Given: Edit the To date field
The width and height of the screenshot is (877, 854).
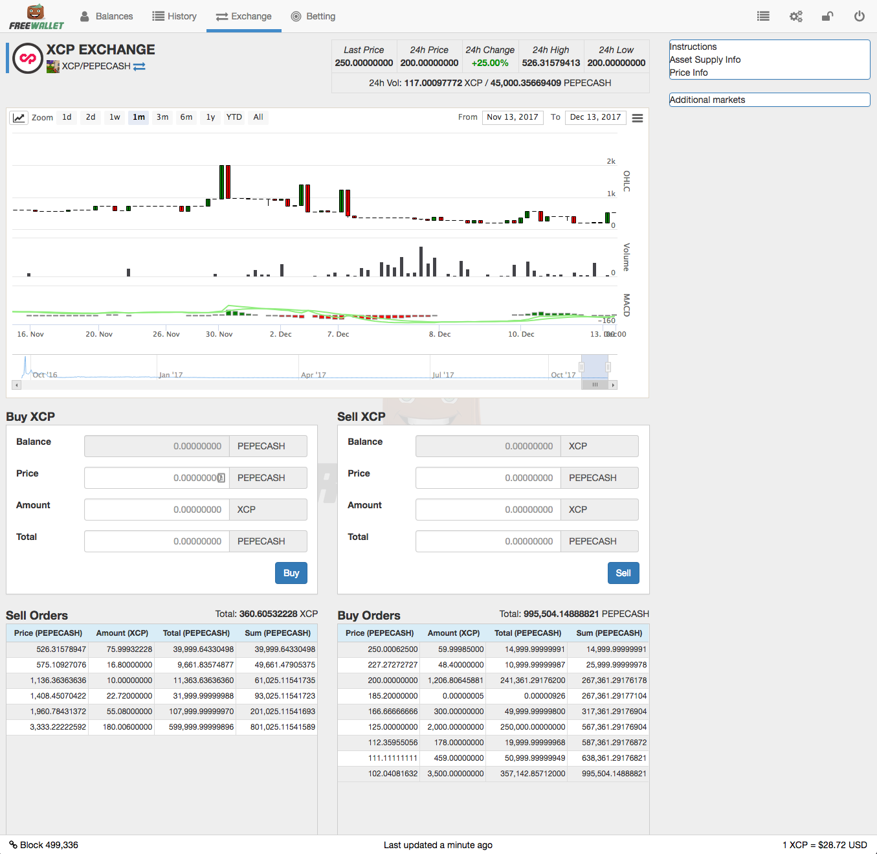Looking at the screenshot, I should 595,117.
